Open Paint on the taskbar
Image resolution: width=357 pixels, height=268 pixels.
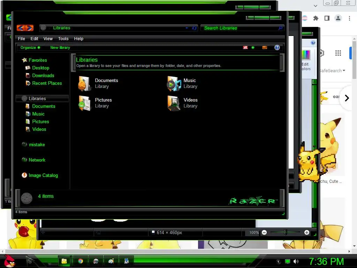[111, 261]
